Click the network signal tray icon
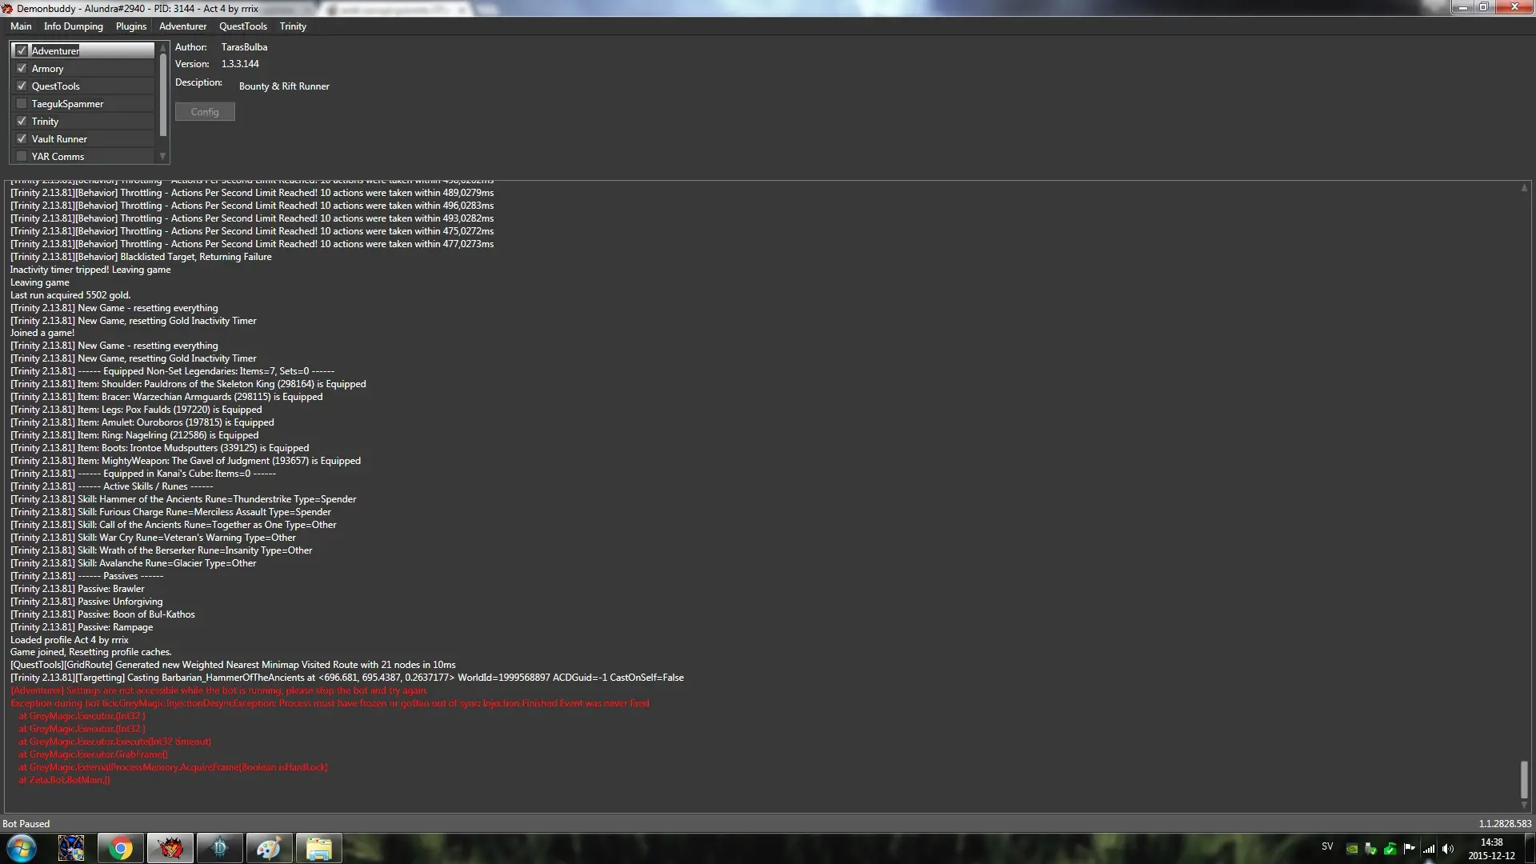Screen dimensions: 1536x864 pos(1429,849)
